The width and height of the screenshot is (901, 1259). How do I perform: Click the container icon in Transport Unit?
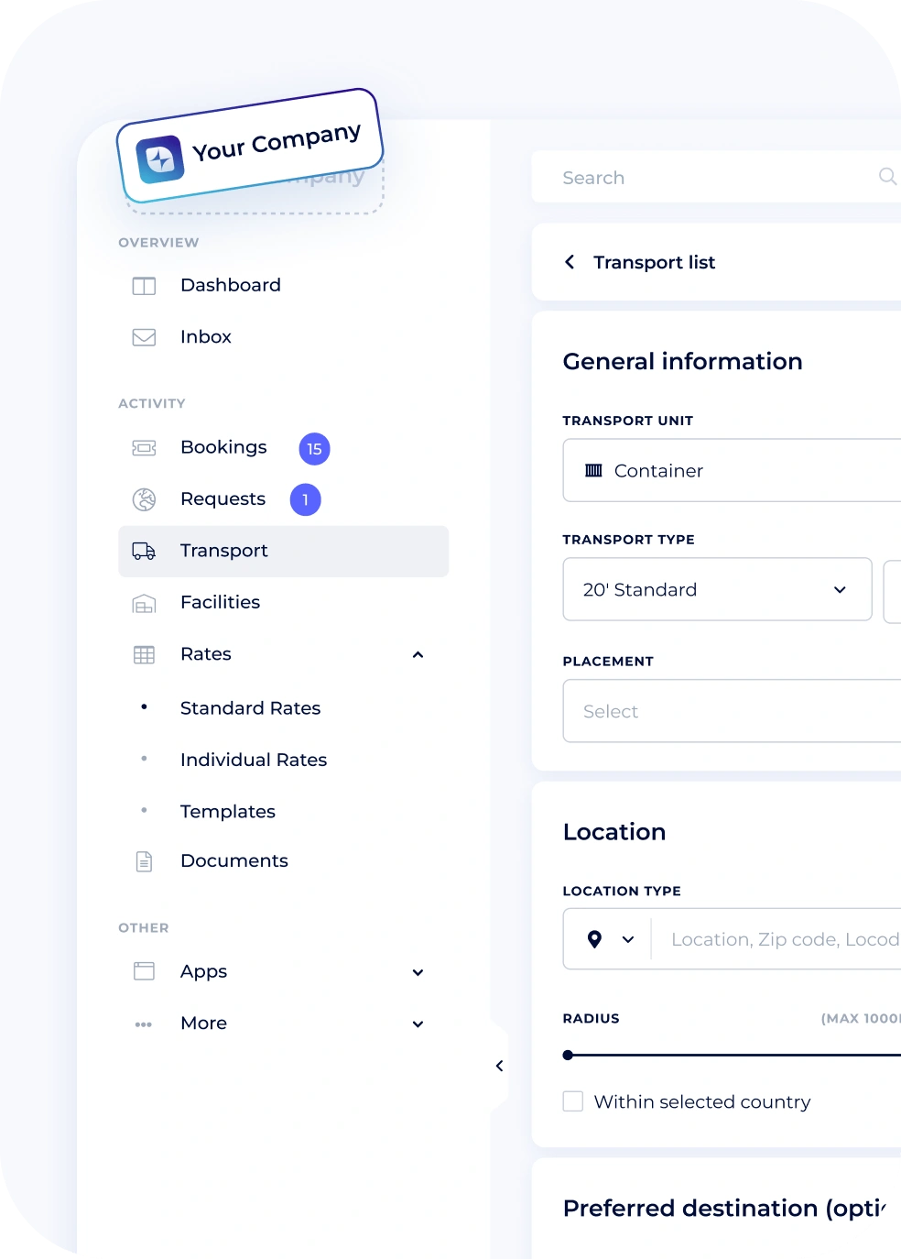[x=593, y=470]
